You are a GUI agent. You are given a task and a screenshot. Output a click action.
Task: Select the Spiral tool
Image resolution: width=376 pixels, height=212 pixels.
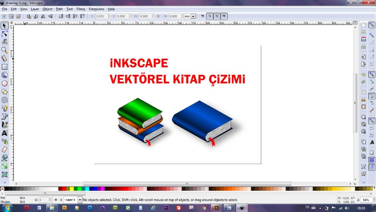click(x=4, y=100)
